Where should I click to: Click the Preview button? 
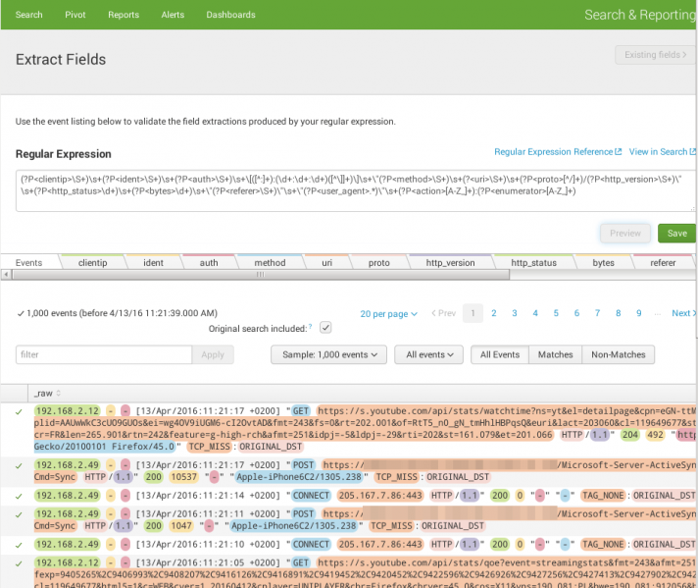click(x=625, y=234)
